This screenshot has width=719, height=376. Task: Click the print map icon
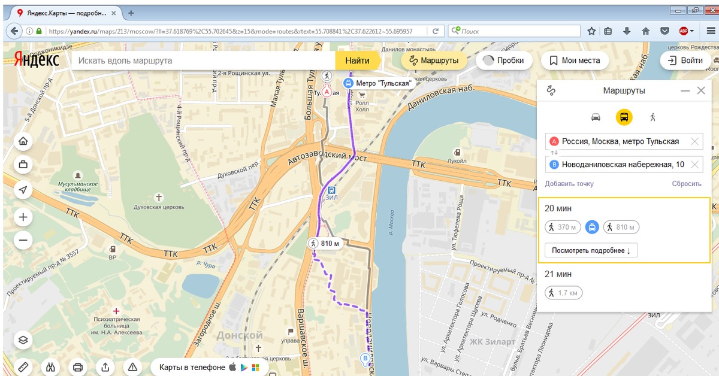pyautogui.click(x=78, y=366)
